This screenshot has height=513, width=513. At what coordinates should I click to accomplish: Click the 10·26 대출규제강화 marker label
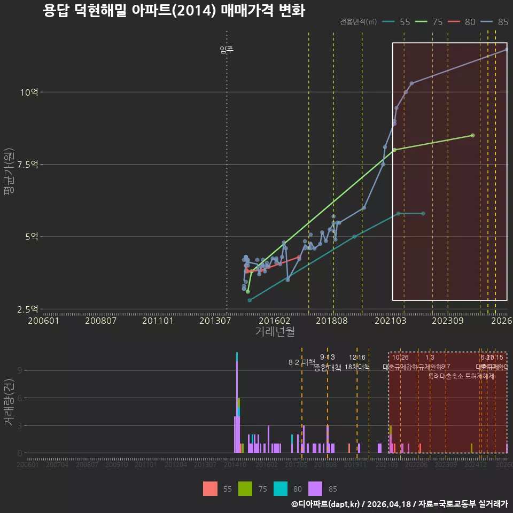click(x=400, y=362)
